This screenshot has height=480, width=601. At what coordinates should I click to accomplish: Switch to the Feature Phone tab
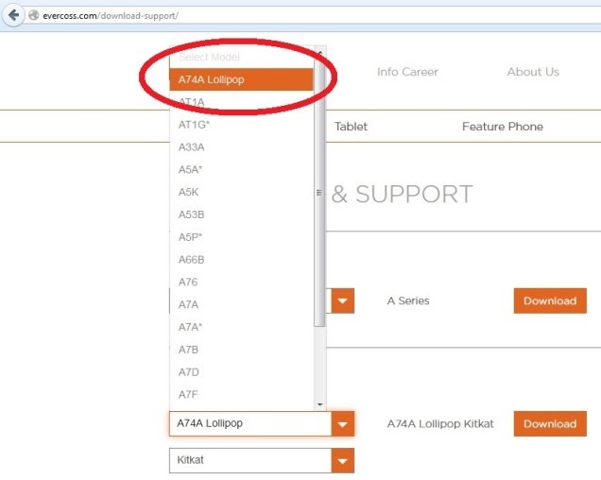coord(503,127)
